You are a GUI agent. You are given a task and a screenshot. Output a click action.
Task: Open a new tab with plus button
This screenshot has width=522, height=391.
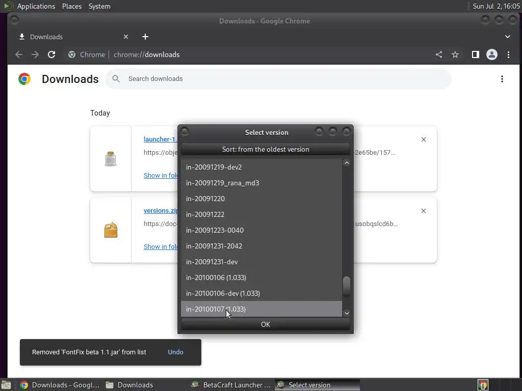click(x=145, y=37)
